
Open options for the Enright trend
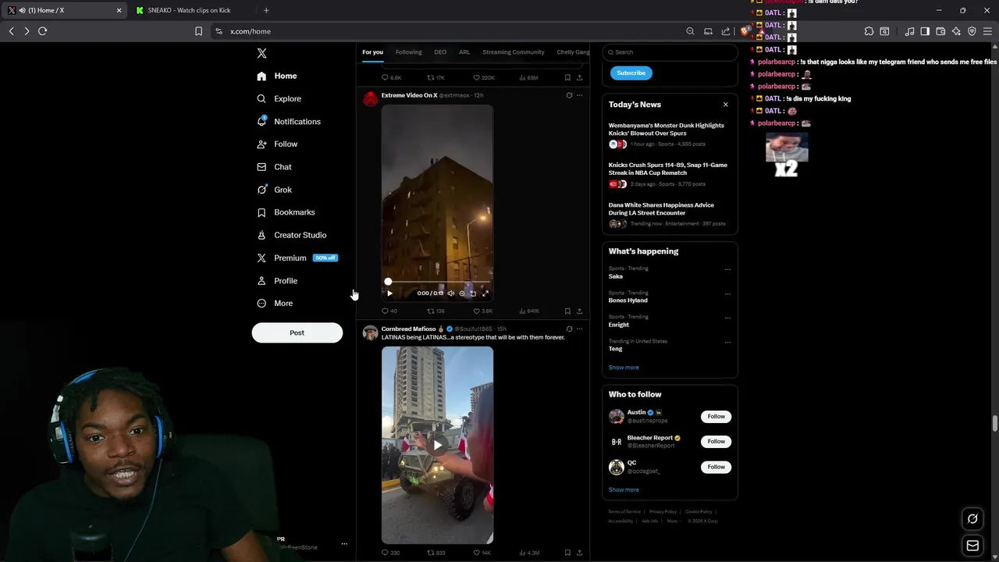tap(727, 318)
